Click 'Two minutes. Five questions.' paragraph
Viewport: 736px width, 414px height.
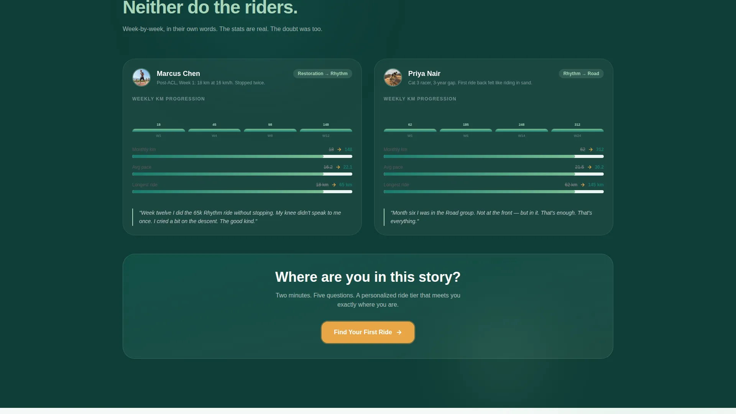pyautogui.click(x=368, y=300)
